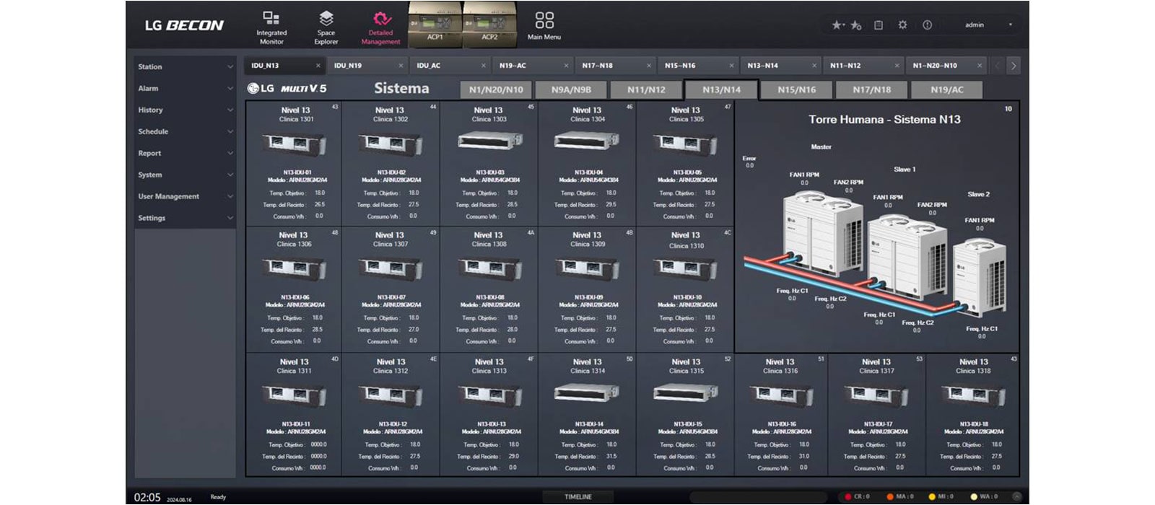Click the WA warning alarm indicator
This screenshot has width=1155, height=505.
click(x=984, y=496)
